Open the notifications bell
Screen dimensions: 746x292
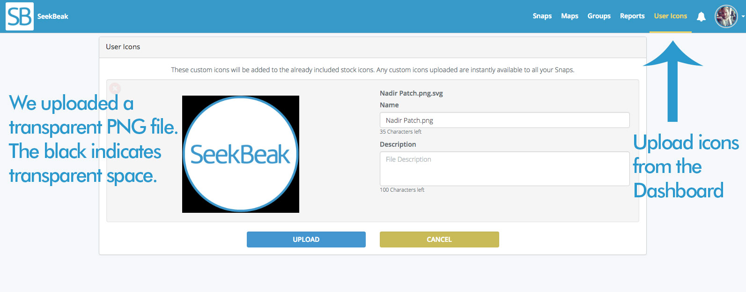pyautogui.click(x=701, y=17)
